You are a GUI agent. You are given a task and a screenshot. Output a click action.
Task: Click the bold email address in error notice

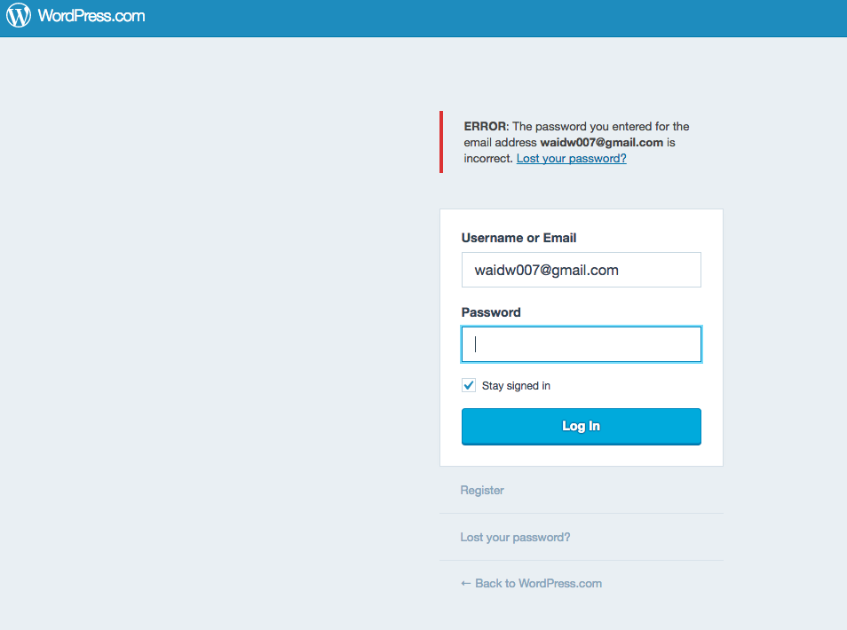point(601,142)
